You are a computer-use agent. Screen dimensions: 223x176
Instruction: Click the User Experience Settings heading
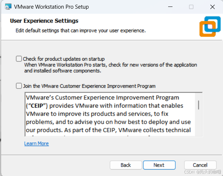44,21
